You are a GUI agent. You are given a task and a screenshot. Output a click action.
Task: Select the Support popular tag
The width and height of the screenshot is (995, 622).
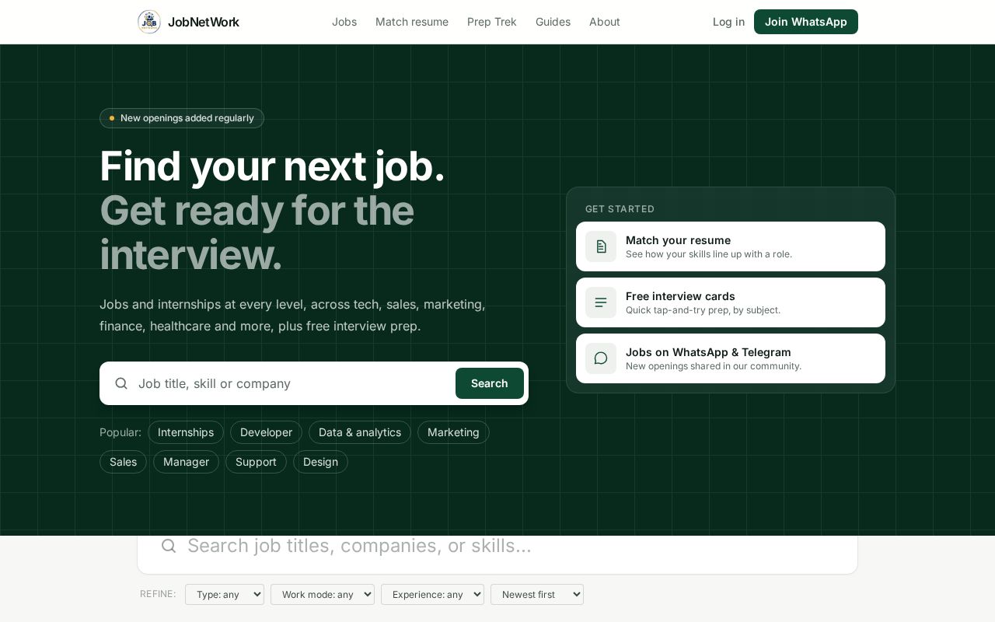(256, 462)
